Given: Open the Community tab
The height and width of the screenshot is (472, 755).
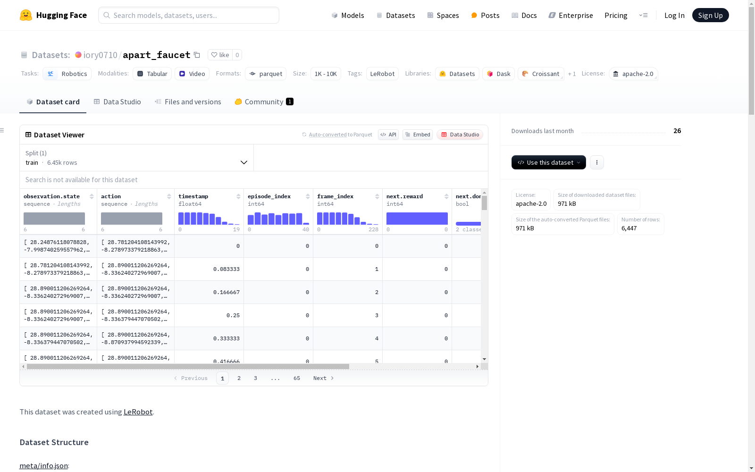Looking at the screenshot, I should (x=264, y=102).
